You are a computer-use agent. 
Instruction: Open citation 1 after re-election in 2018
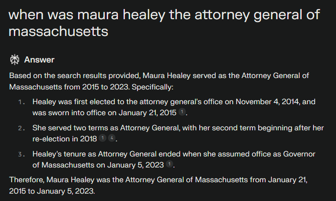pyautogui.click(x=102, y=139)
